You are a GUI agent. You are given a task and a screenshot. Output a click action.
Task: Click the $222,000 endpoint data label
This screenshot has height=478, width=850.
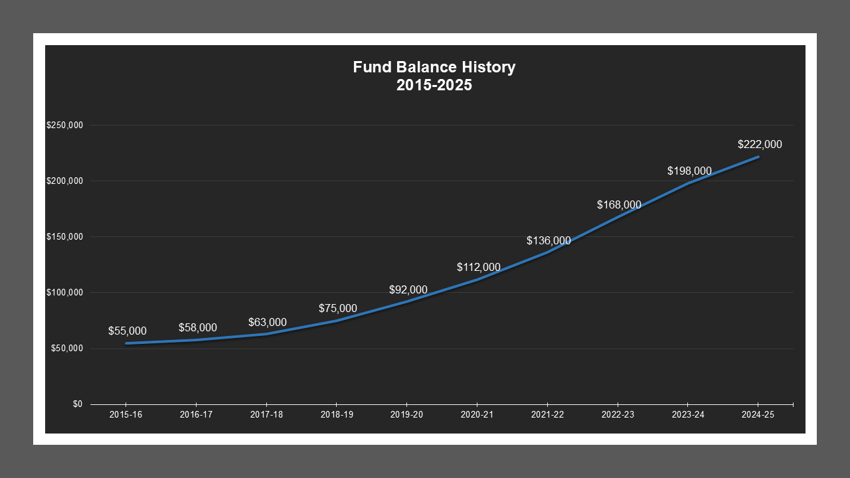pos(759,144)
